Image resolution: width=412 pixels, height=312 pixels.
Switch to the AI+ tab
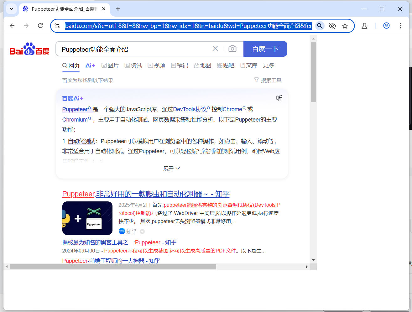[x=90, y=65]
